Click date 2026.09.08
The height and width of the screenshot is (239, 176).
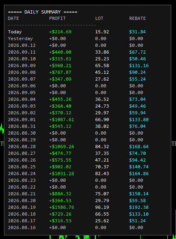[x=22, y=72]
